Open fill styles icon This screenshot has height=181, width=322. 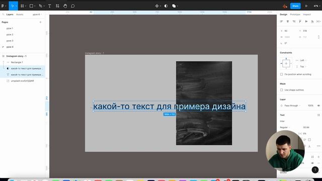312,157
